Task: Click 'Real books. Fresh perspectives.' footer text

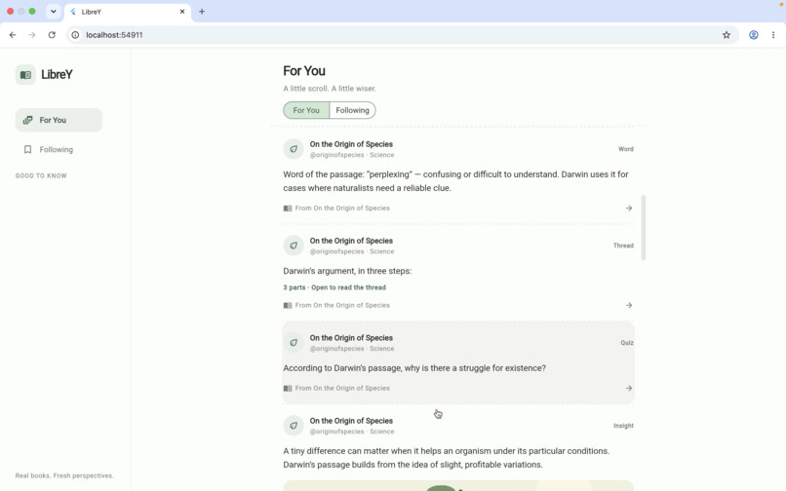Action: [64, 476]
